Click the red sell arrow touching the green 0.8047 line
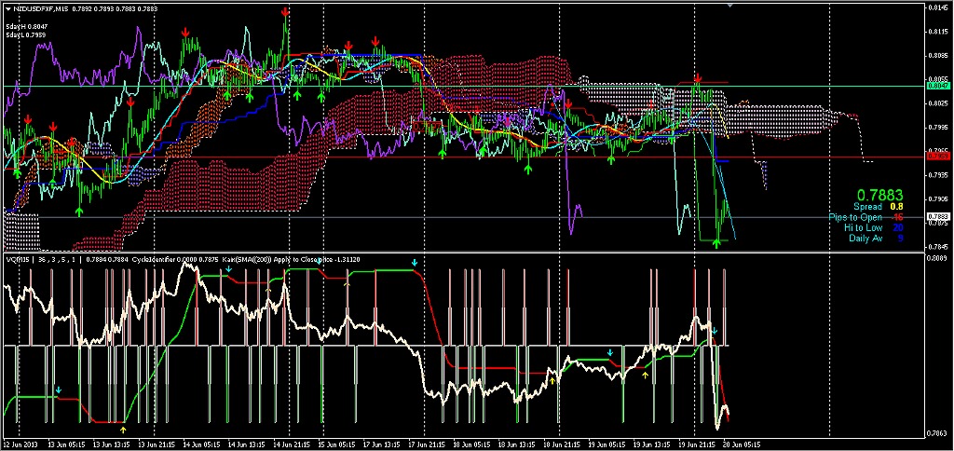 (696, 79)
